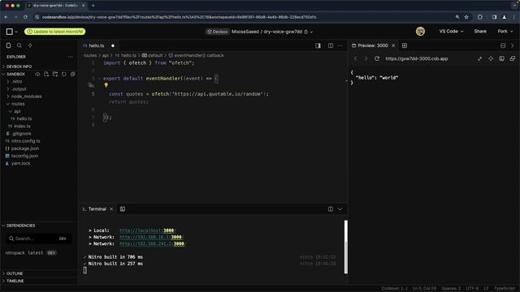Select the hello.ts editor tab

(96, 45)
